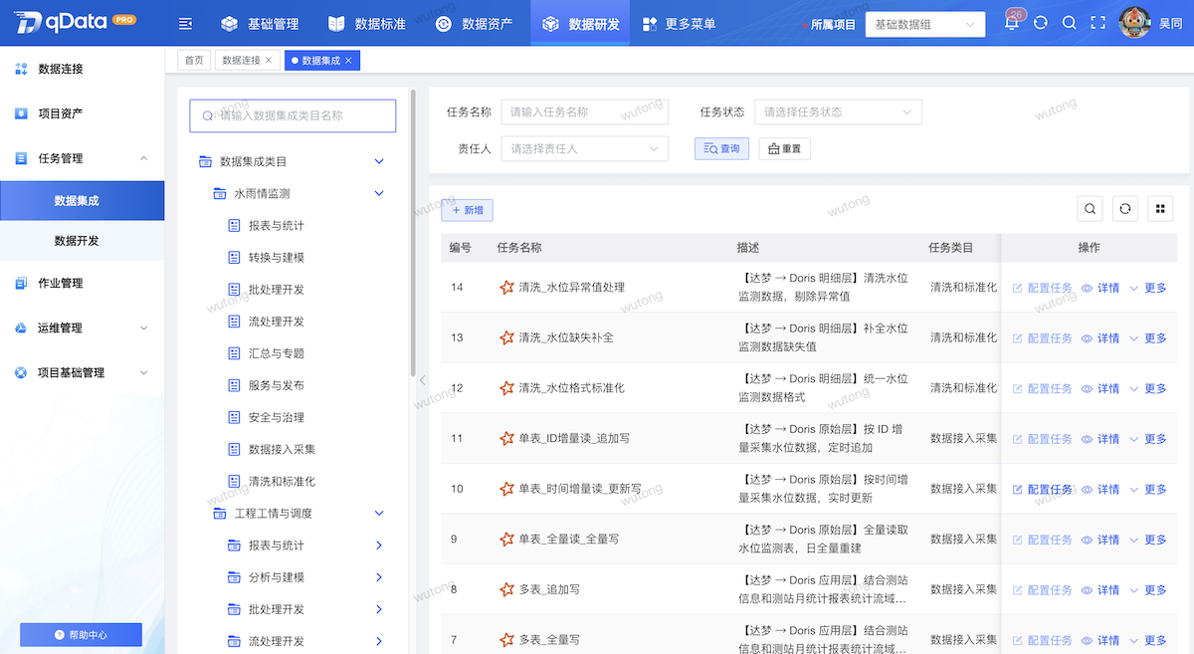Switch to the 数据连接 tab

coord(241,61)
